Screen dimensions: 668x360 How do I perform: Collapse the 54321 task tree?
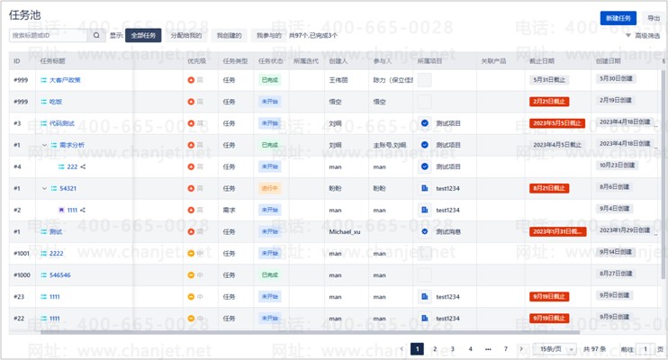point(43,188)
